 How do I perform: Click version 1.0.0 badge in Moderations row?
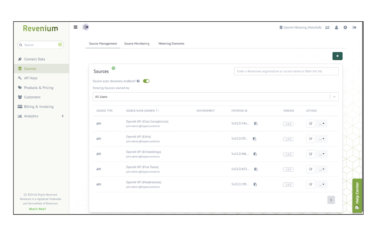pyautogui.click(x=288, y=185)
